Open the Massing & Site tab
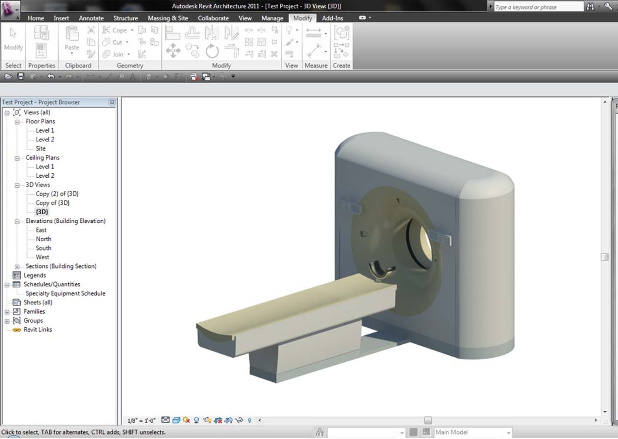The height and width of the screenshot is (439, 618). coord(168,18)
